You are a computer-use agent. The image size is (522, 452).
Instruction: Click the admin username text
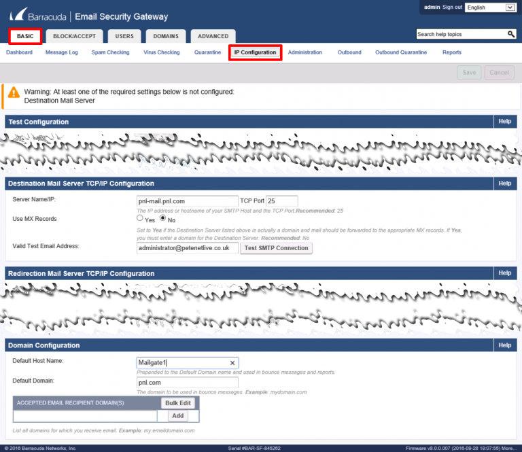click(432, 7)
